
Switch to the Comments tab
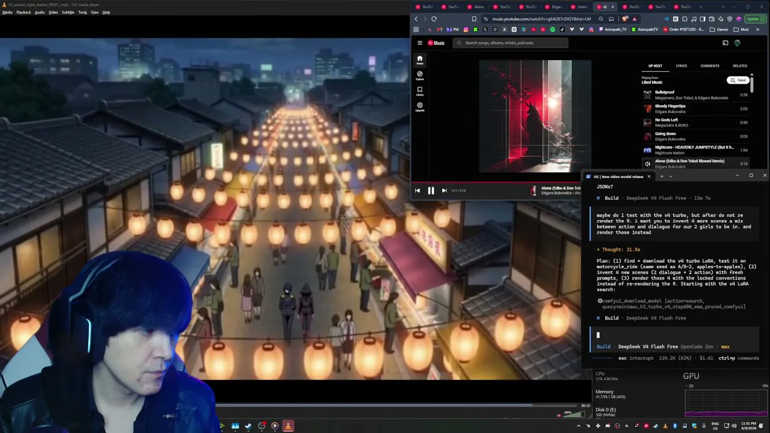[710, 66]
